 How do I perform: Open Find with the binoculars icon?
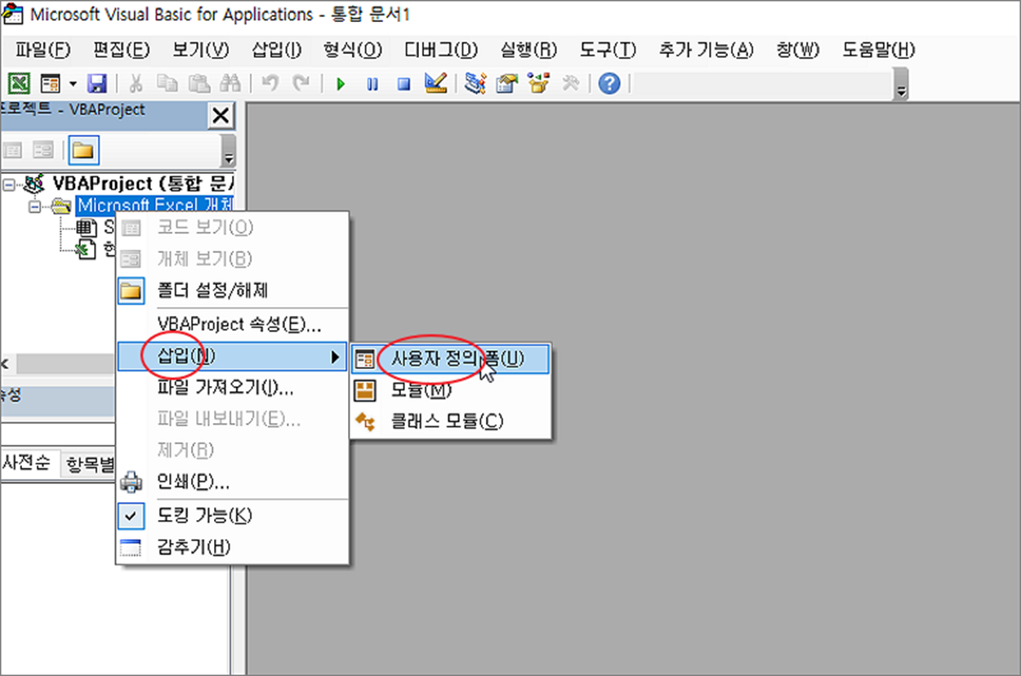[230, 83]
